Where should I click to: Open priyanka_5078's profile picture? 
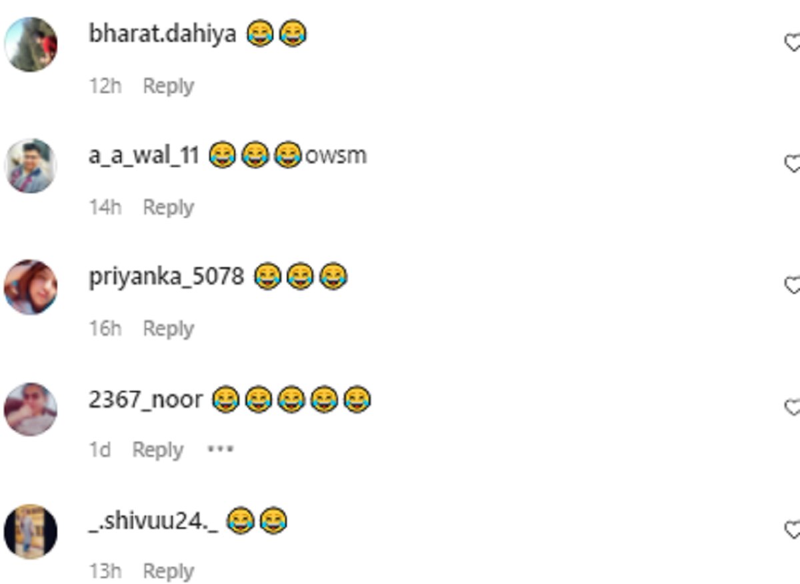click(31, 287)
